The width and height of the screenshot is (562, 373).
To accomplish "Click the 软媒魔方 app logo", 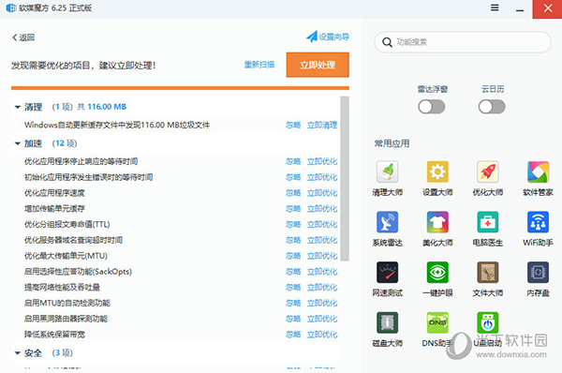I will [x=10, y=7].
